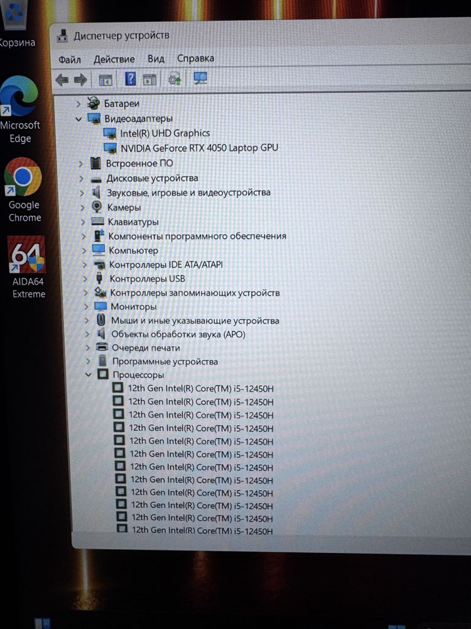The width and height of the screenshot is (471, 629).
Task: Select the Компьютер tree item
Action: (x=133, y=251)
